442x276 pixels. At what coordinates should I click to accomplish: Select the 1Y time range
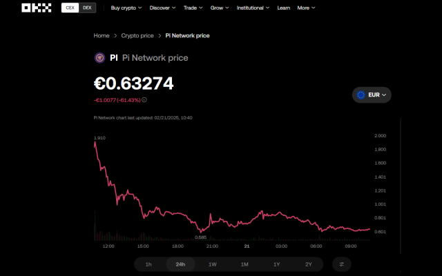pyautogui.click(x=276, y=264)
